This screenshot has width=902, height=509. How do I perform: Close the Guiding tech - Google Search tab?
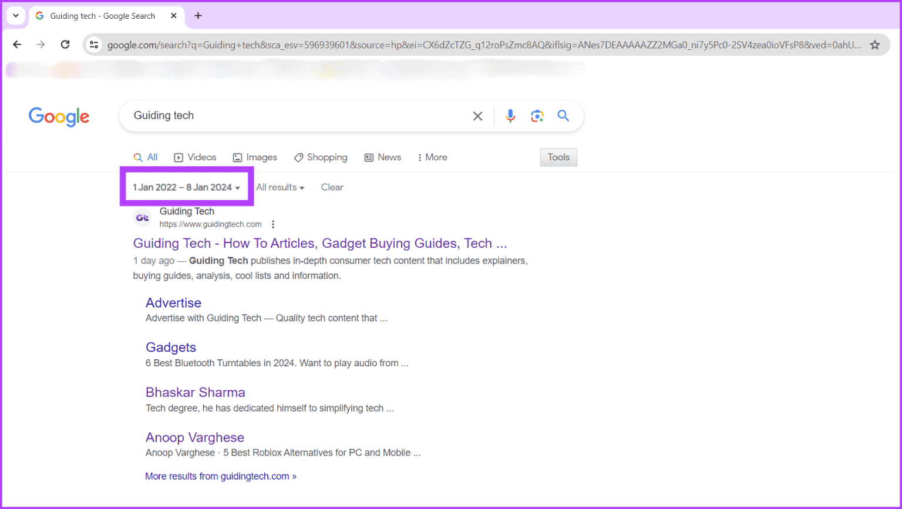pyautogui.click(x=174, y=16)
